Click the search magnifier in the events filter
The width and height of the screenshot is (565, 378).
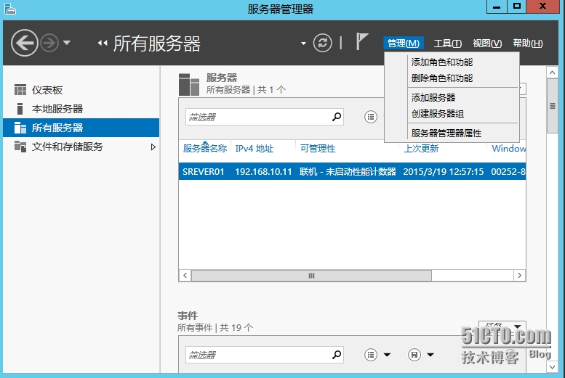pyautogui.click(x=337, y=355)
